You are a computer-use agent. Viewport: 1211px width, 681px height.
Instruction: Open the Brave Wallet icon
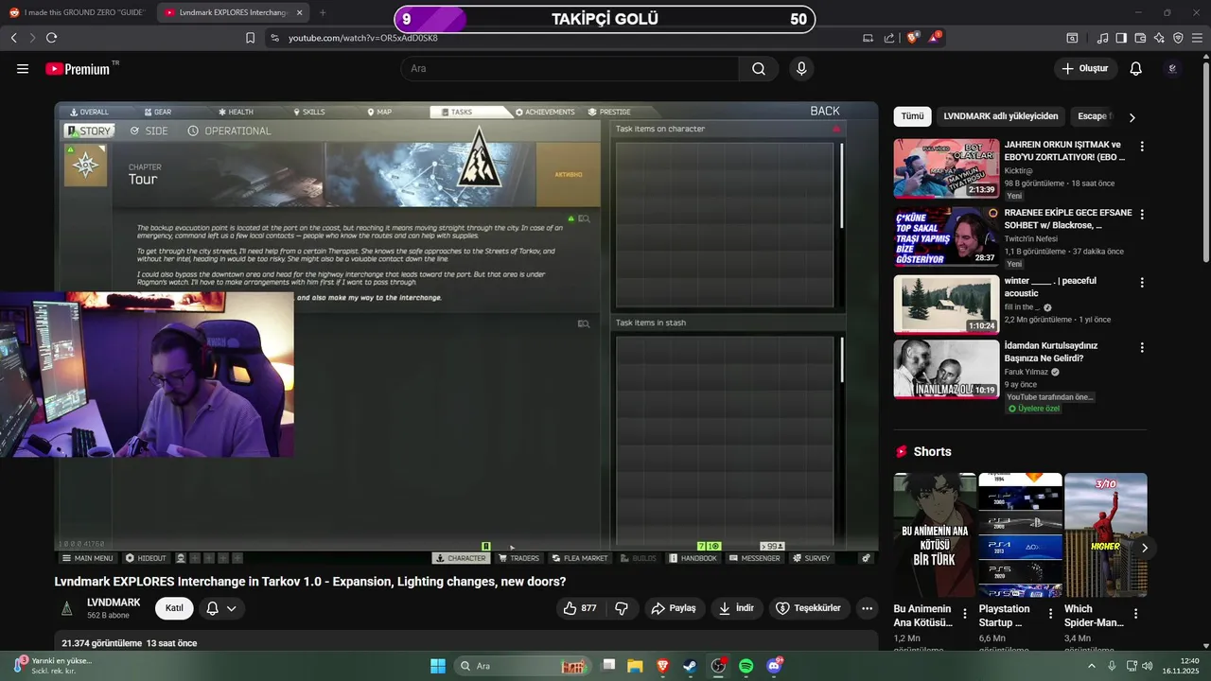click(1140, 38)
